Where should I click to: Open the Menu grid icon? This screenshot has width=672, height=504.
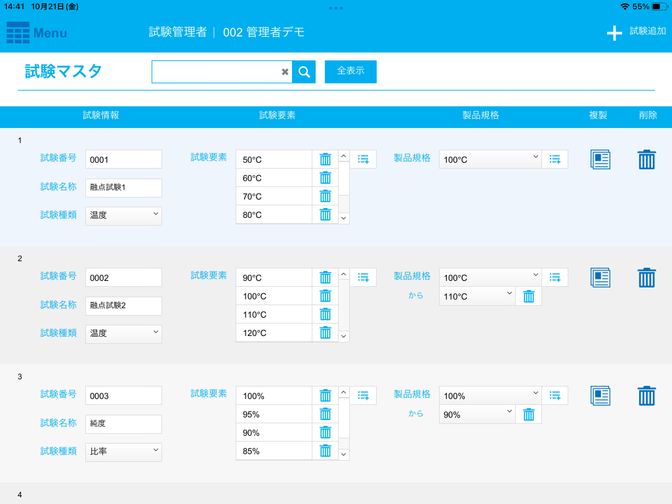(18, 33)
